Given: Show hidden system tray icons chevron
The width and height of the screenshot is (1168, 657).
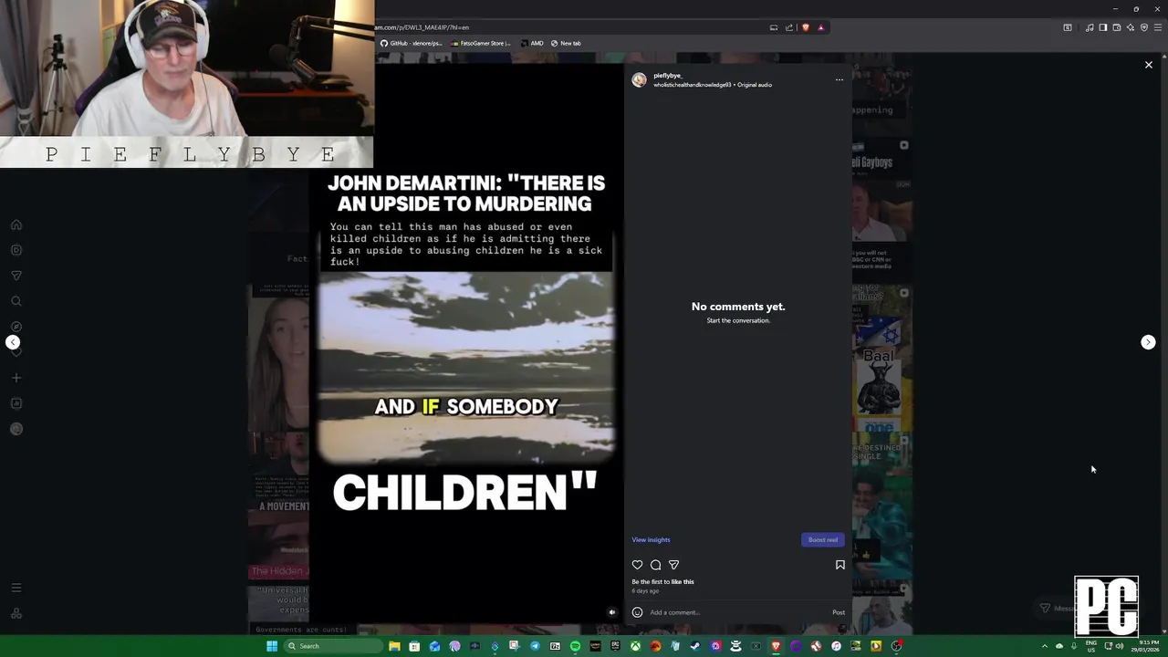Looking at the screenshot, I should pos(1045,646).
